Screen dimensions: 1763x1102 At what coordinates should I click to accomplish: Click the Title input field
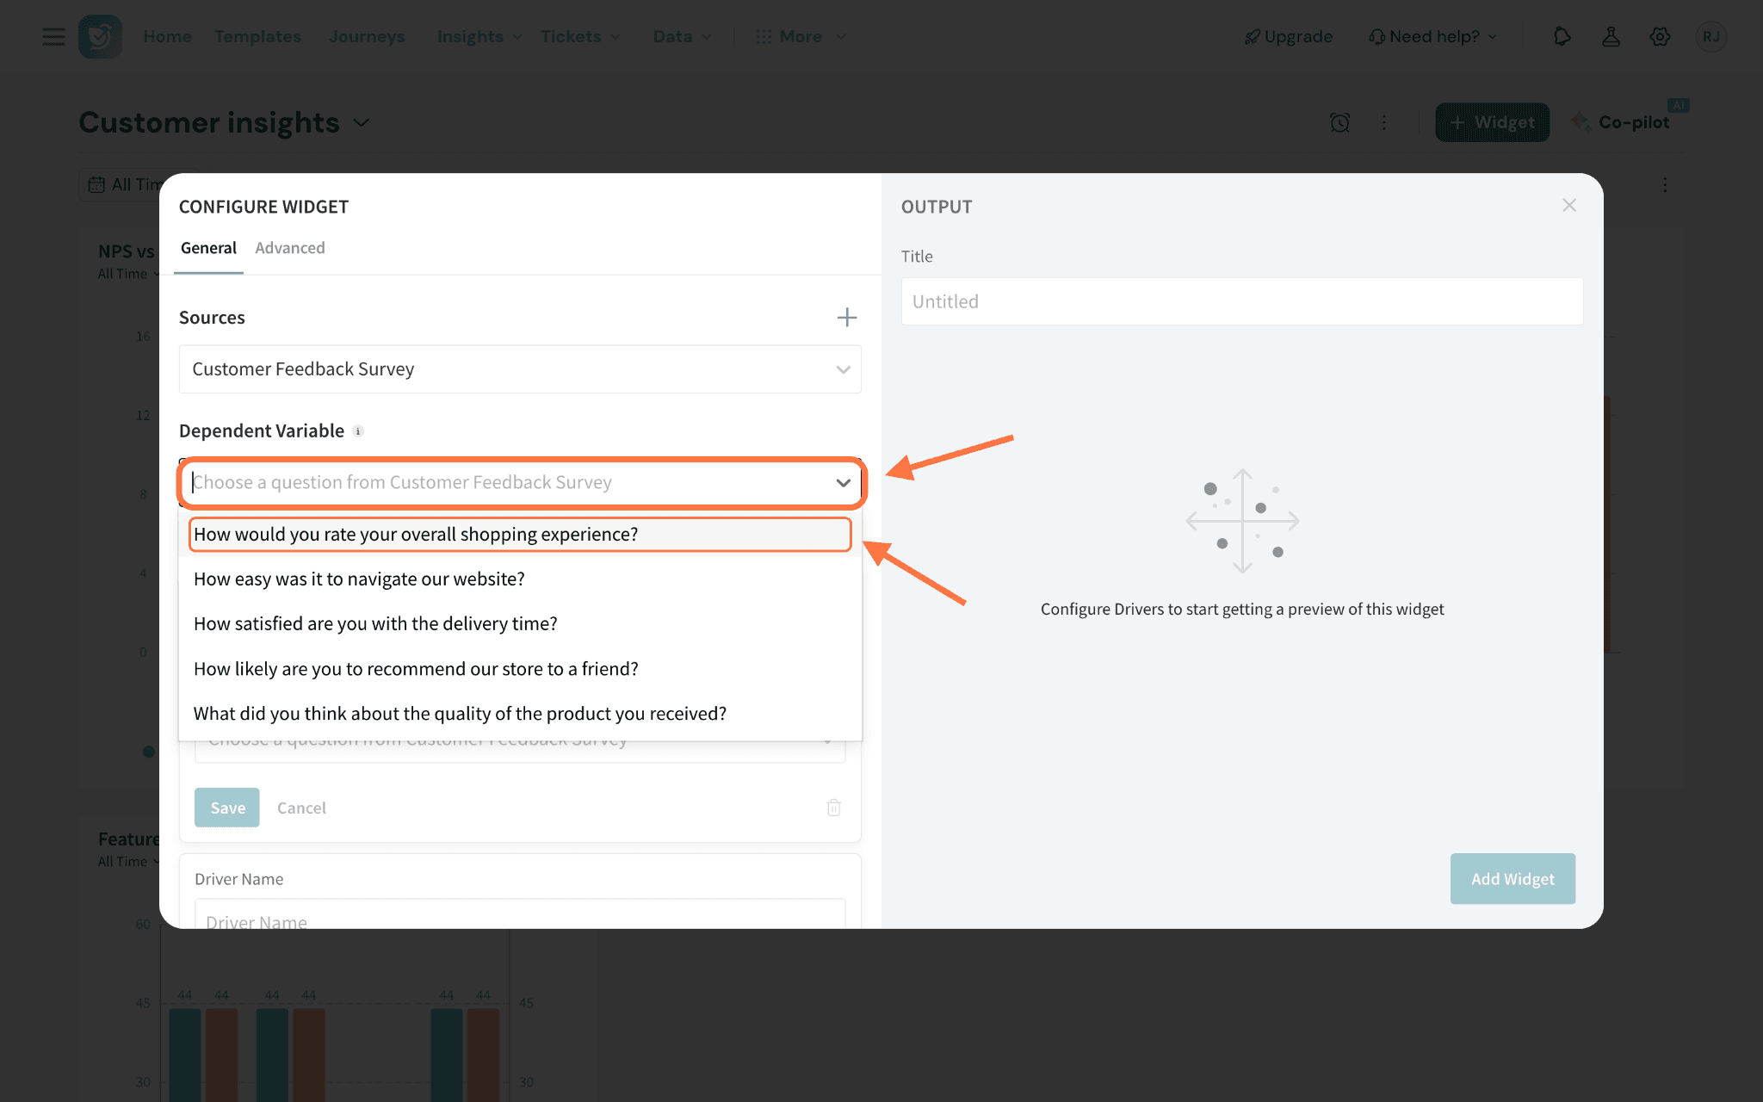coord(1241,301)
